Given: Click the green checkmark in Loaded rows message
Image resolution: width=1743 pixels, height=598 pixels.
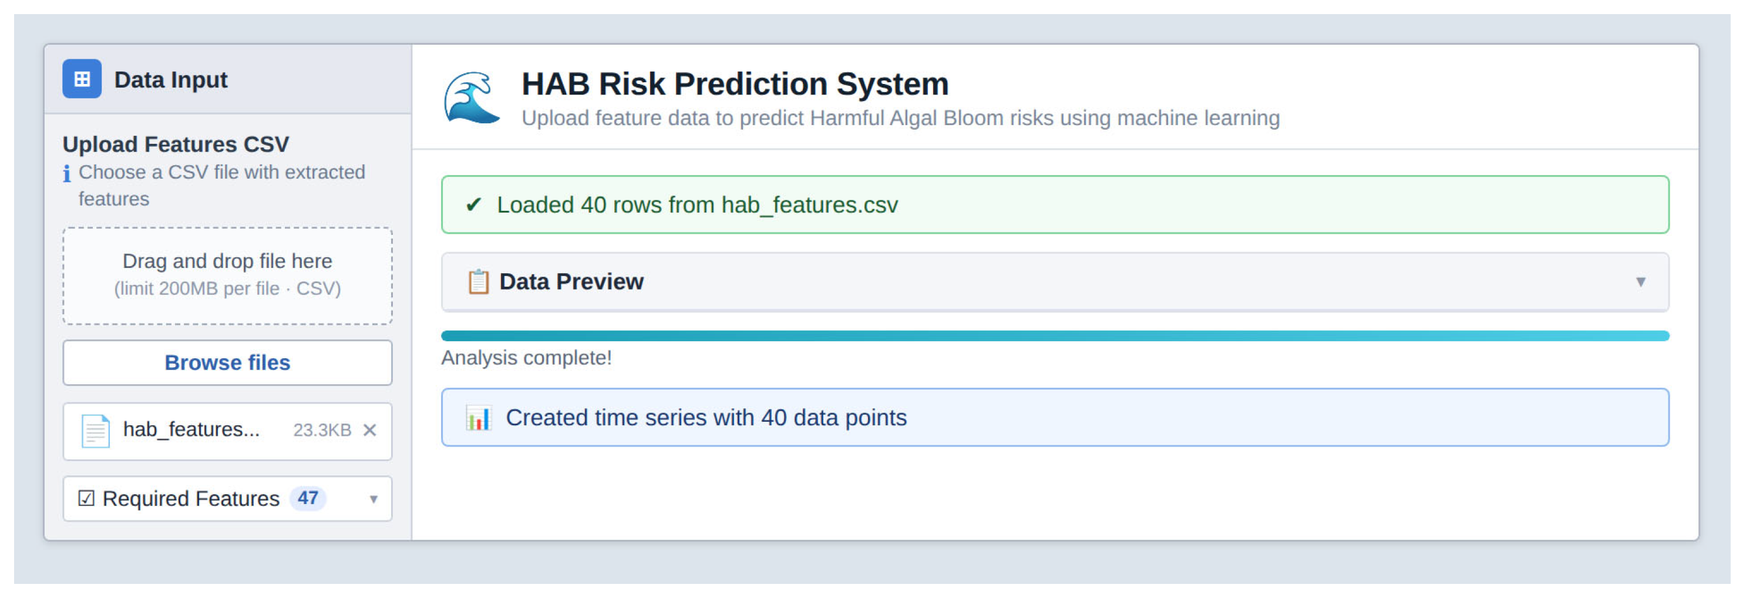Looking at the screenshot, I should click(474, 204).
